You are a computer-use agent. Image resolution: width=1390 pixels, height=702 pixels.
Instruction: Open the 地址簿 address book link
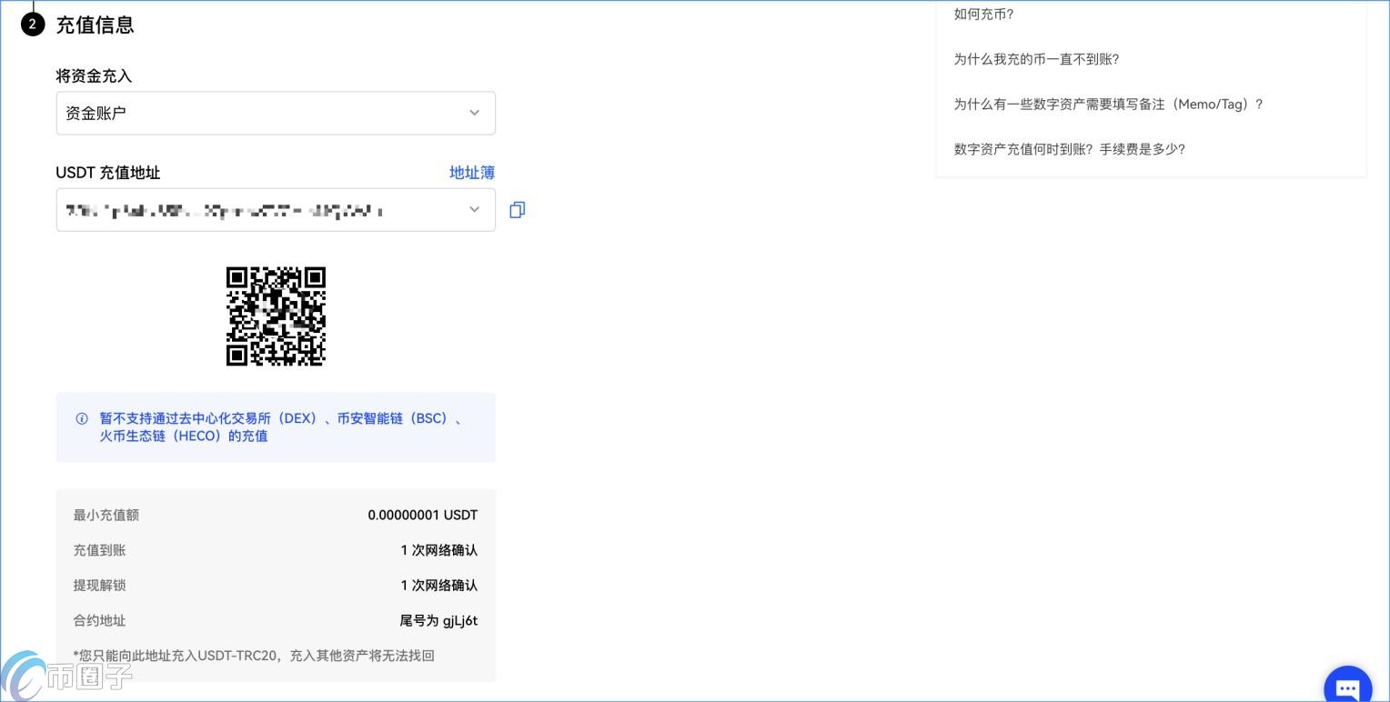[472, 173]
